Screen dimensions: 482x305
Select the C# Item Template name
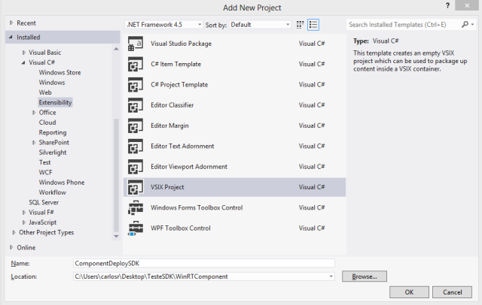coord(175,64)
